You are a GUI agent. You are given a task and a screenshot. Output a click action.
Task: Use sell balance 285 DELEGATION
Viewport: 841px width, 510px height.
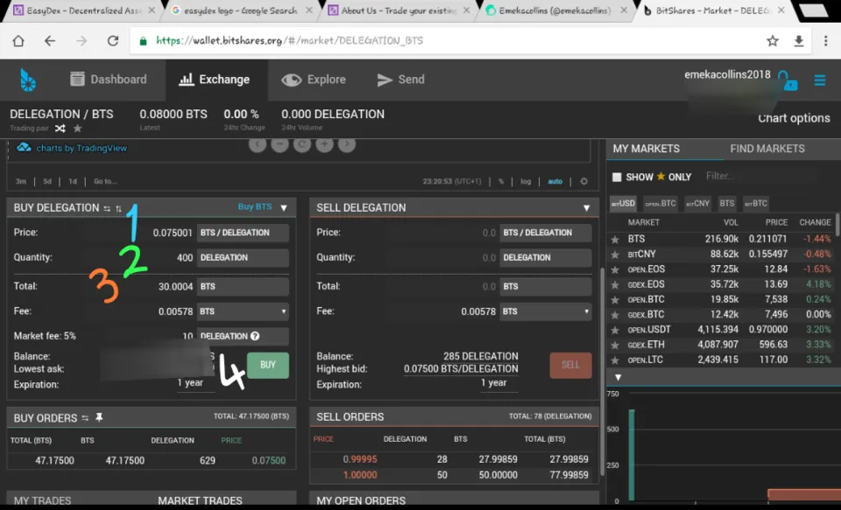(x=481, y=356)
